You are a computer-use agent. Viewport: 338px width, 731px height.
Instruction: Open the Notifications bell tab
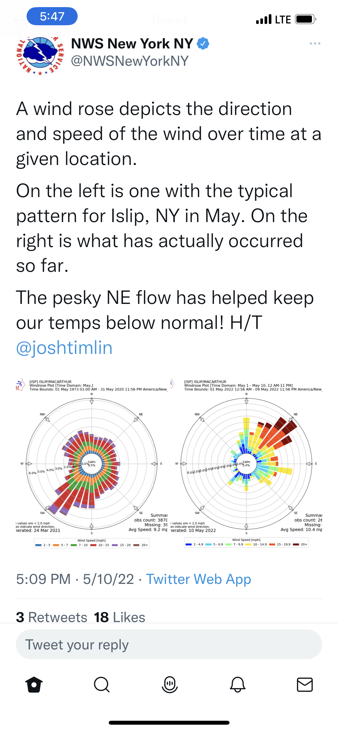pos(237,684)
